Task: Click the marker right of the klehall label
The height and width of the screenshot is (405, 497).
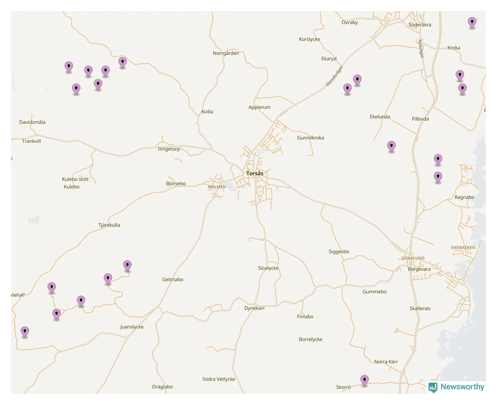Action: pyautogui.click(x=52, y=287)
